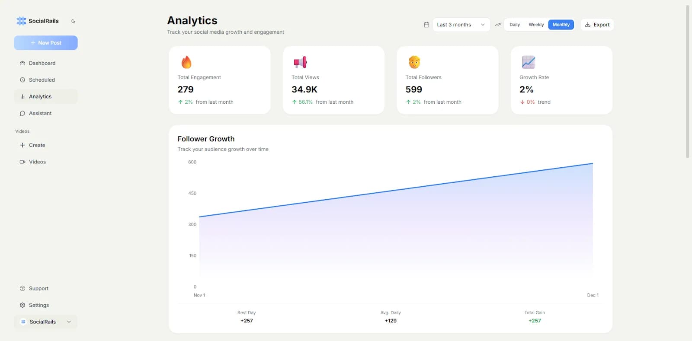Click the plus icon beside Create
Image resolution: width=692 pixels, height=341 pixels.
22,145
